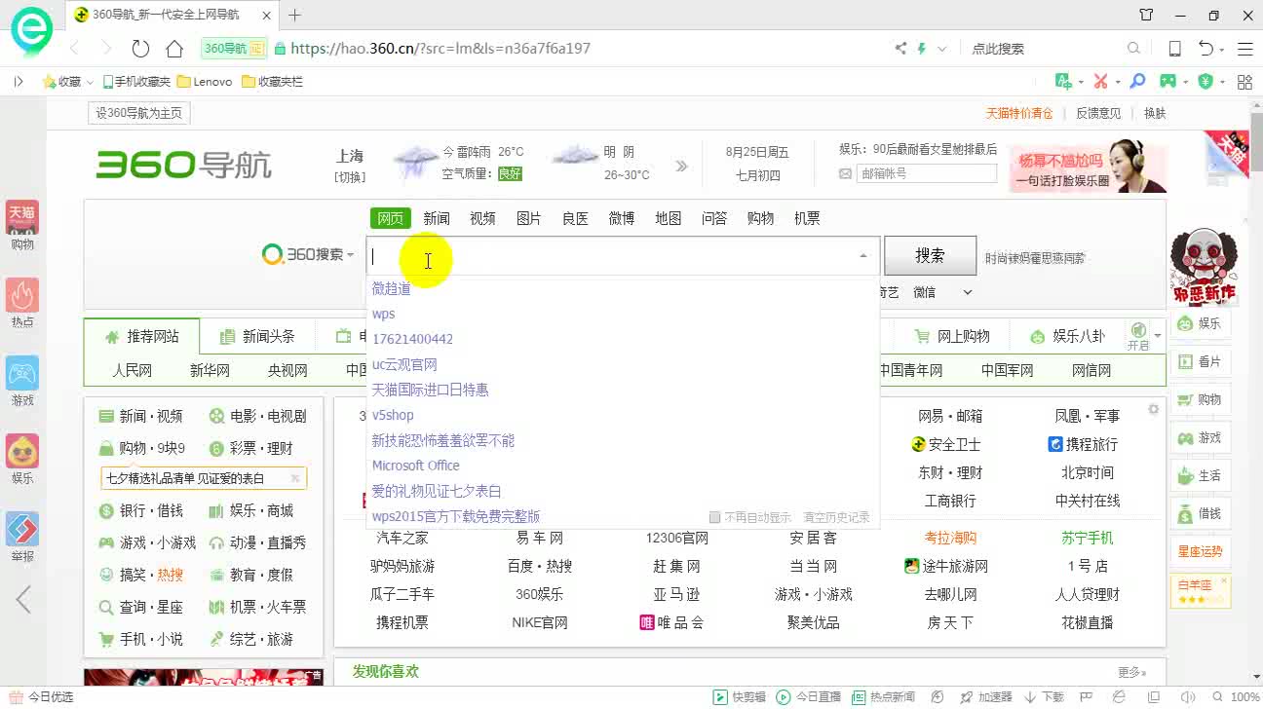Switch to 新闻头条 tab

(257, 336)
